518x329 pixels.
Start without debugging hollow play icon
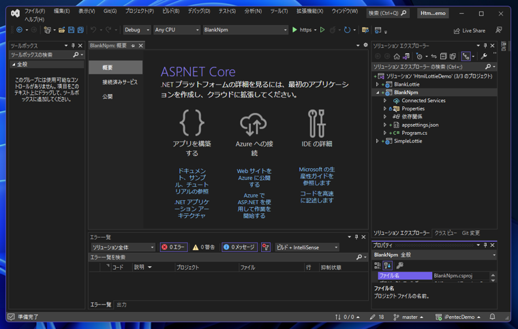(x=322, y=30)
